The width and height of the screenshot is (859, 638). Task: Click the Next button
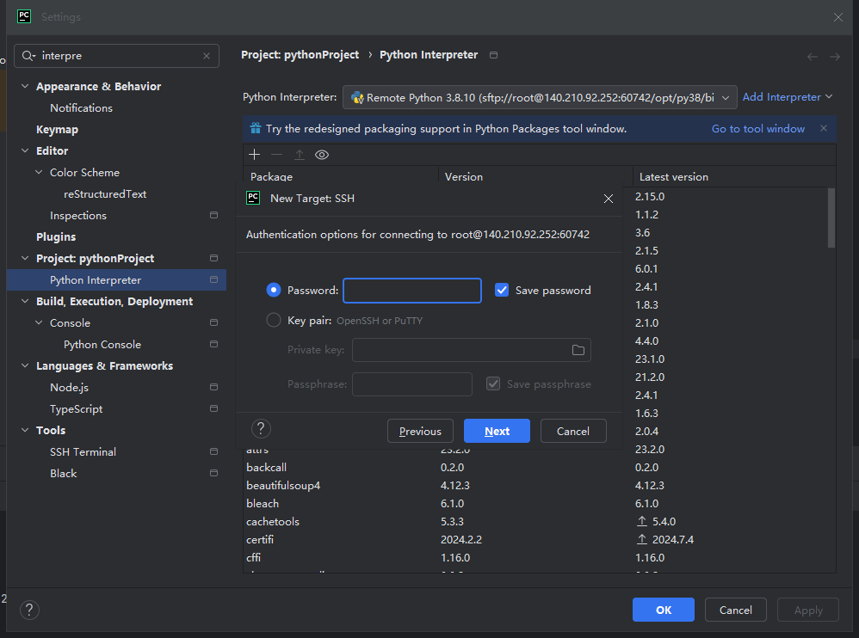[x=497, y=431]
